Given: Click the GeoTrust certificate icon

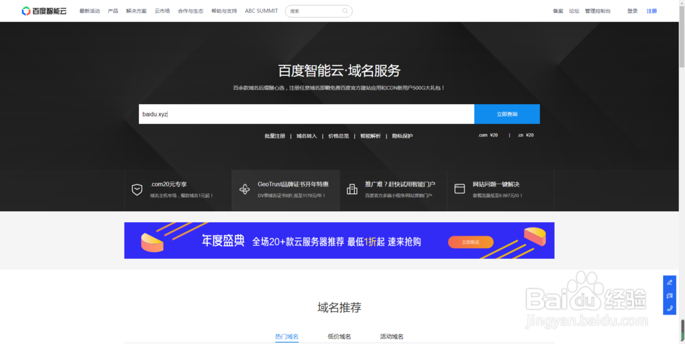Looking at the screenshot, I should tap(245, 189).
